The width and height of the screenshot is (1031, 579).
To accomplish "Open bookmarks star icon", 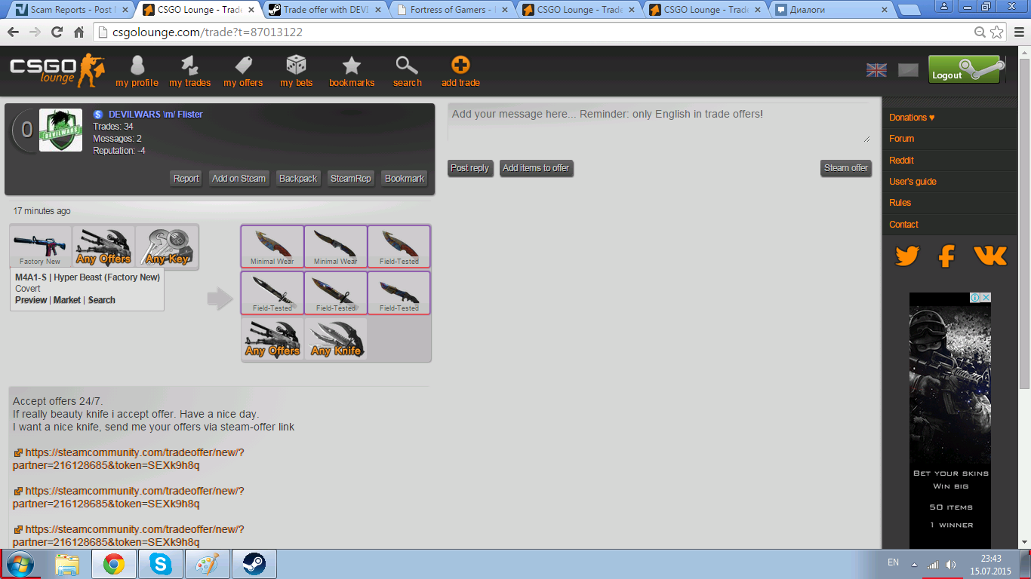I will [352, 66].
